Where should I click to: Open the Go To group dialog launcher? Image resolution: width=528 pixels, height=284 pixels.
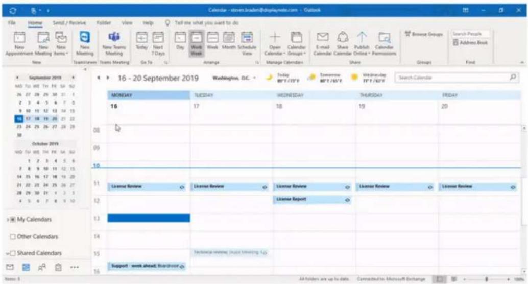pos(166,63)
